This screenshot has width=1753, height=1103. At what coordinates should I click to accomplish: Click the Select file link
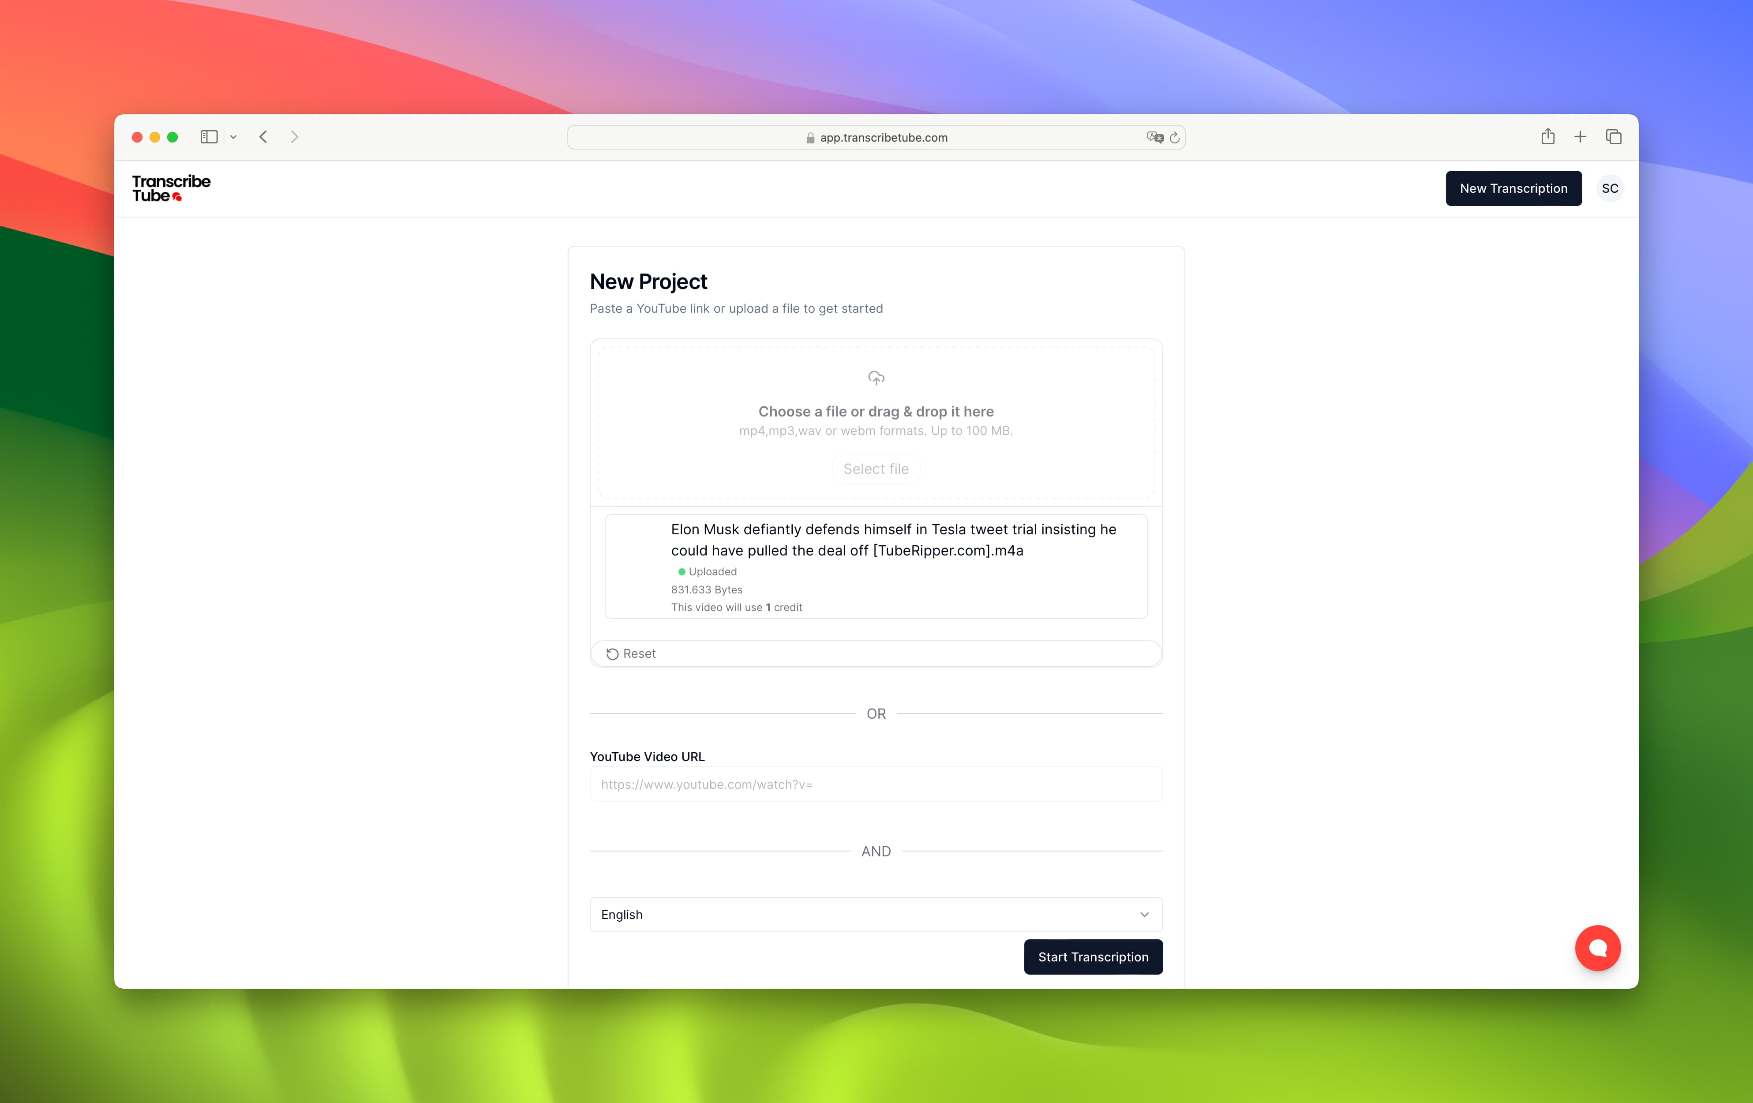[x=876, y=468]
